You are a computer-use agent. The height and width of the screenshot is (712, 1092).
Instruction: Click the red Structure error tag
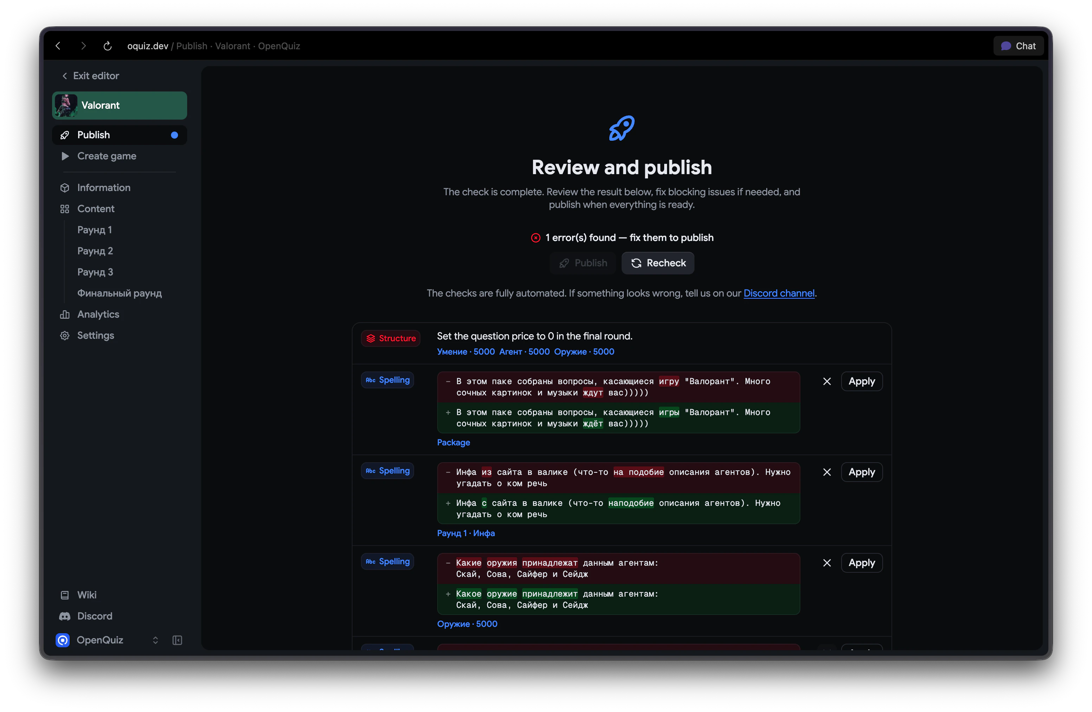pos(391,338)
